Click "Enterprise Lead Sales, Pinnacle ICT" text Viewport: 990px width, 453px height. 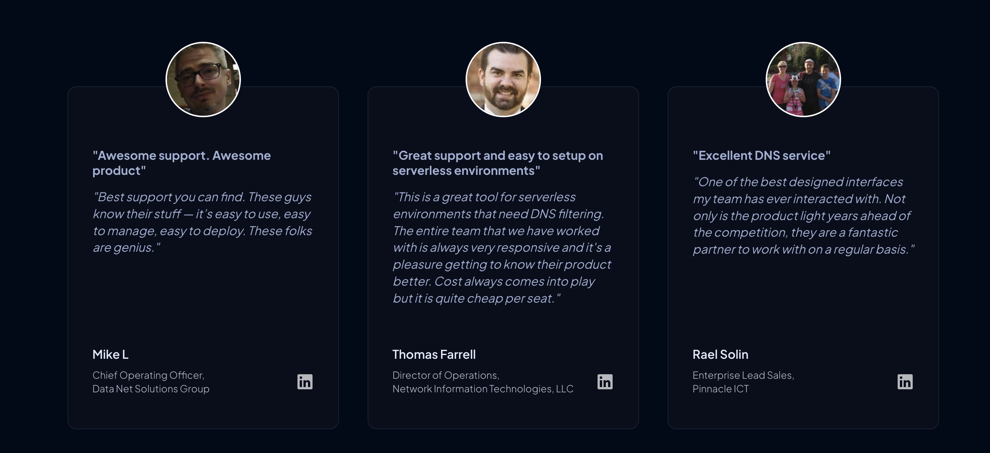click(x=743, y=382)
